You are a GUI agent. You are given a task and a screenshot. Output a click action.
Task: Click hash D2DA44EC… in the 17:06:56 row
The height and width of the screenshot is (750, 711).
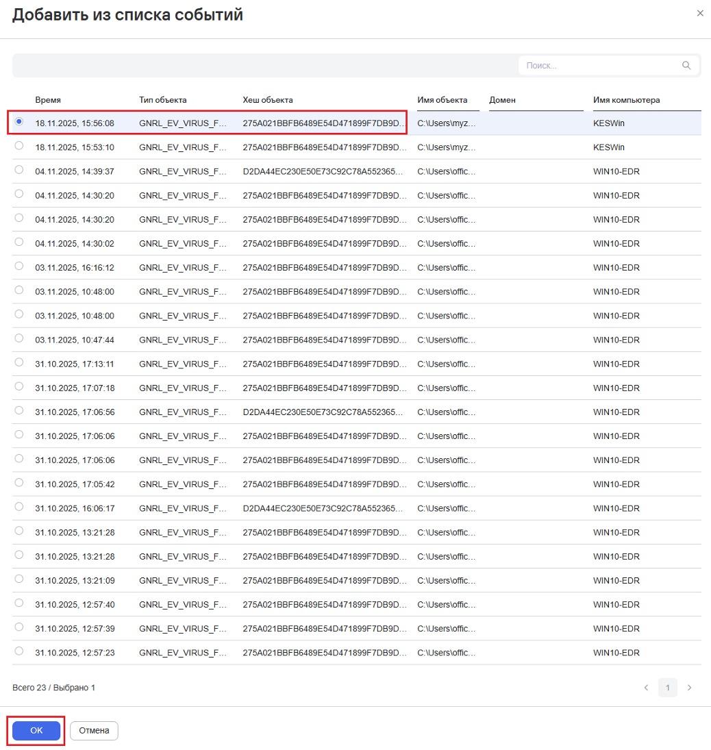[323, 412]
